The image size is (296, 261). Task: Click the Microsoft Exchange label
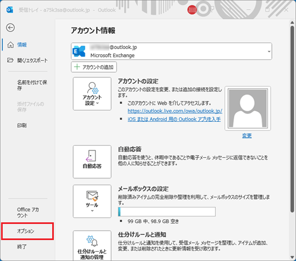112,55
